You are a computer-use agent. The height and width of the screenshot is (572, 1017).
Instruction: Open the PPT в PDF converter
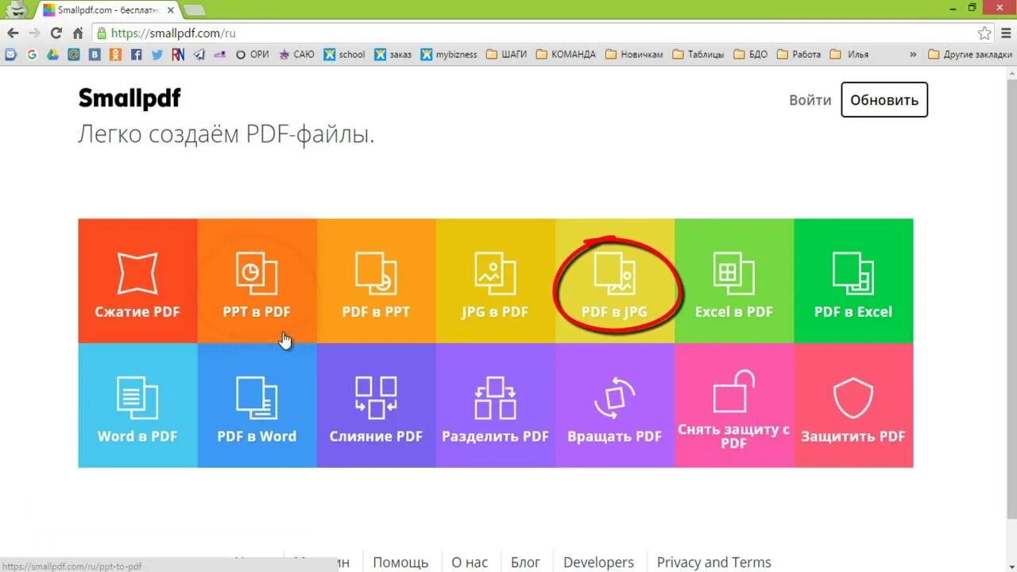(257, 280)
